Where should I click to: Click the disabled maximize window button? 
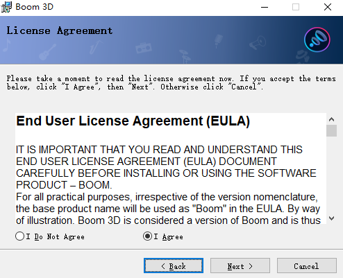(296, 7)
